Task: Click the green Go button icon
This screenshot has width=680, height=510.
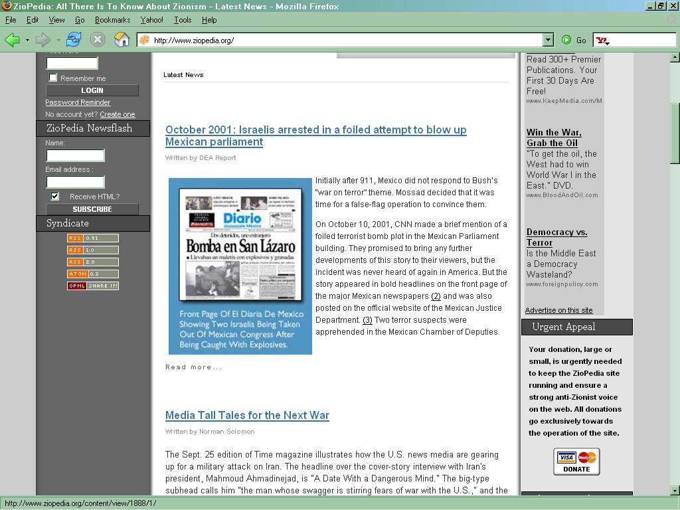Action: 566,41
